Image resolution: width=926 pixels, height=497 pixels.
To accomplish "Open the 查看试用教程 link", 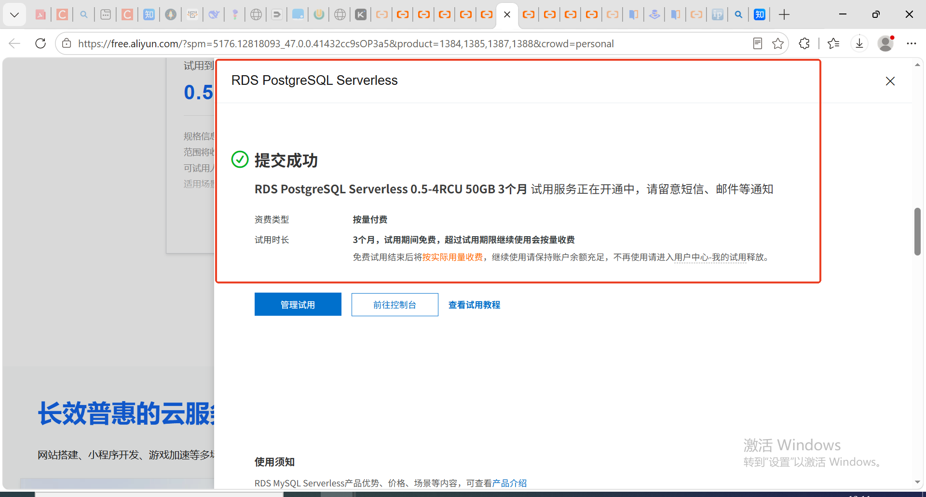I will pos(475,305).
